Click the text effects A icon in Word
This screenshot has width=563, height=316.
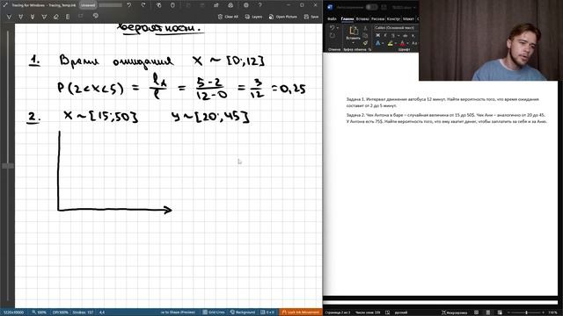[x=377, y=43]
